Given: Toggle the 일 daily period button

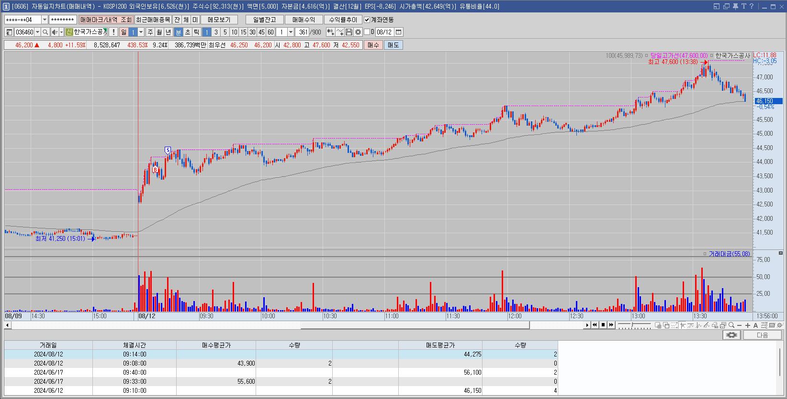Looking at the screenshot, I should point(124,32).
